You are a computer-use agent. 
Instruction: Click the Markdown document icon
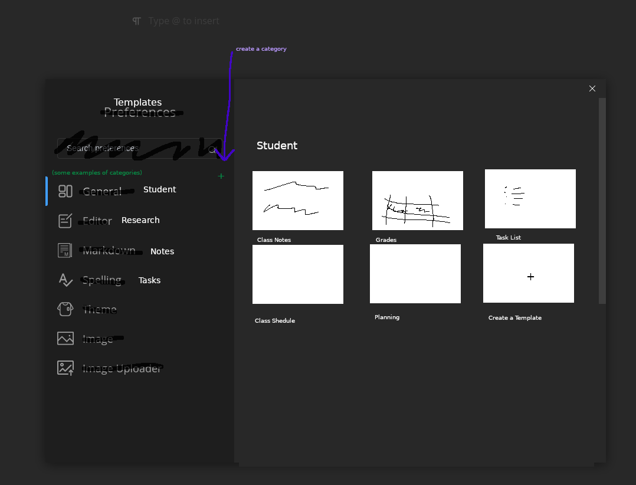click(65, 250)
